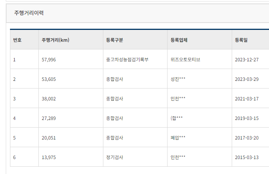Click the 등록업체 column header
The image size is (269, 174).
click(199, 40)
